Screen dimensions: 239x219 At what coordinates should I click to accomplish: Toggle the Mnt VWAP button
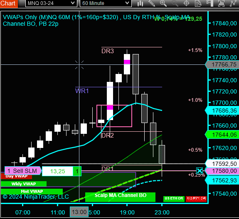coord(32,191)
